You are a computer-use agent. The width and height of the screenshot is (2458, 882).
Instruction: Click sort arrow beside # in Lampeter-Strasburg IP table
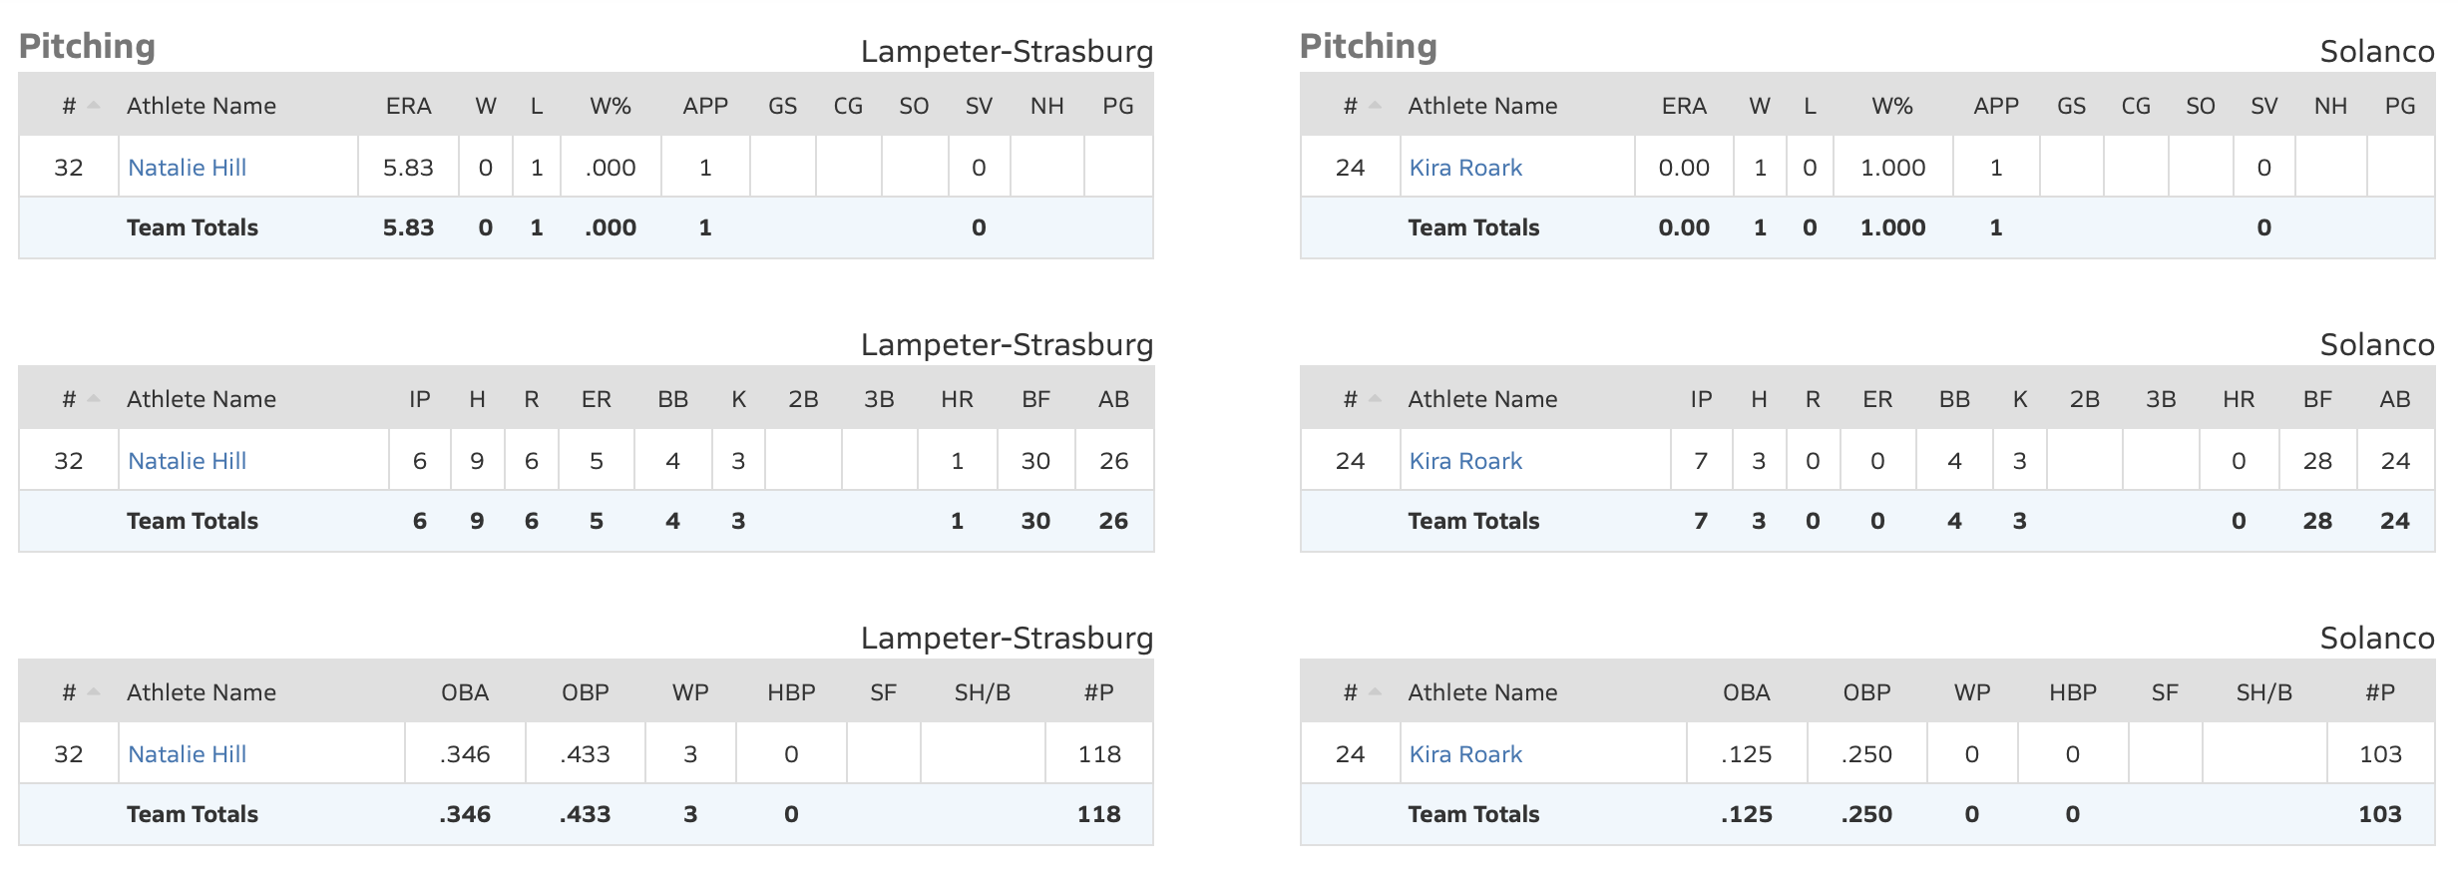[x=94, y=399]
